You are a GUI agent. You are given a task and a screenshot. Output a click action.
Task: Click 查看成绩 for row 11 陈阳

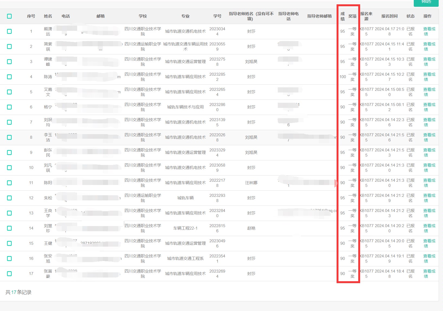(x=429, y=183)
